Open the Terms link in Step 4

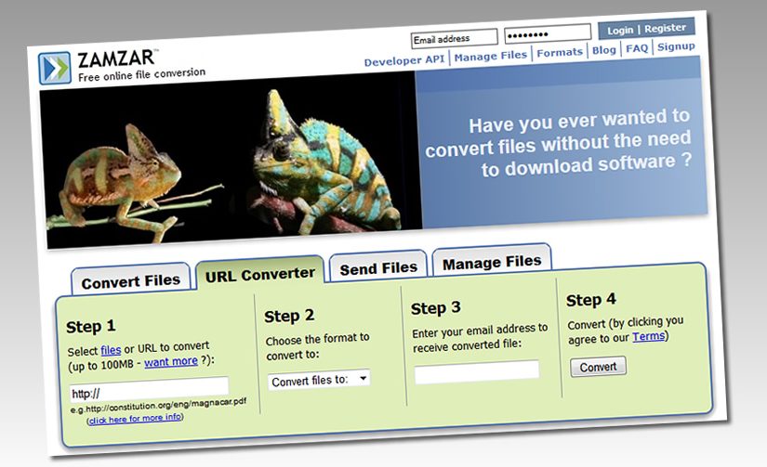(648, 337)
